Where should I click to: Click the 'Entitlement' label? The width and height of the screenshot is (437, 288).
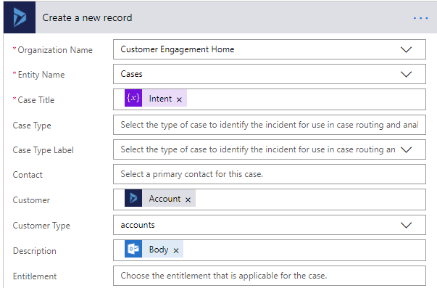coord(35,276)
